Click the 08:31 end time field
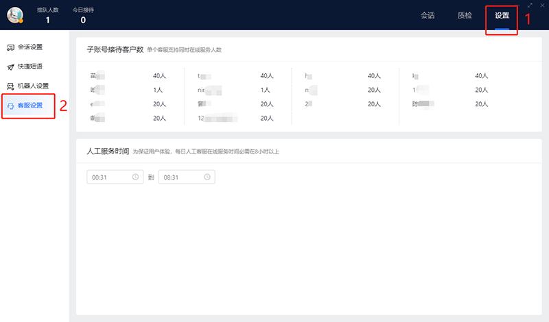Screen dimensions: 549x322 coord(181,177)
